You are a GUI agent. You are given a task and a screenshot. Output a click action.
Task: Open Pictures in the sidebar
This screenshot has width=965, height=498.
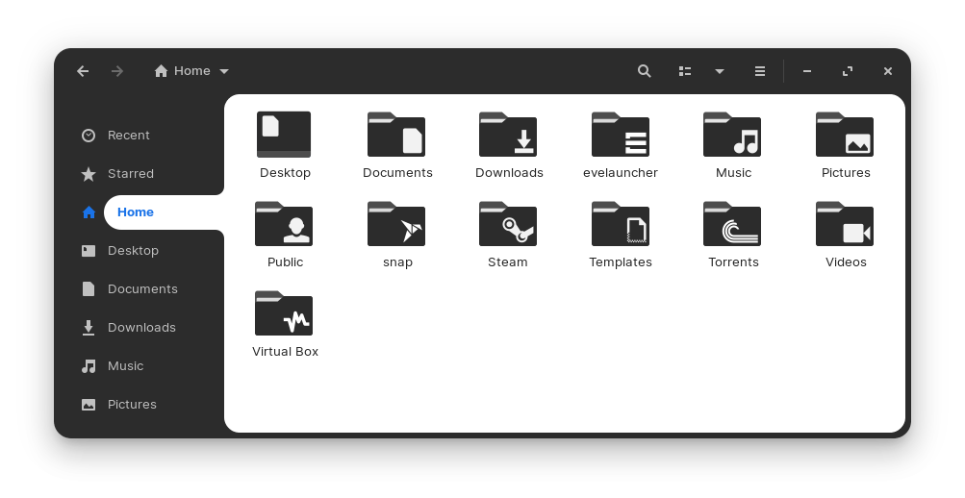click(118, 405)
